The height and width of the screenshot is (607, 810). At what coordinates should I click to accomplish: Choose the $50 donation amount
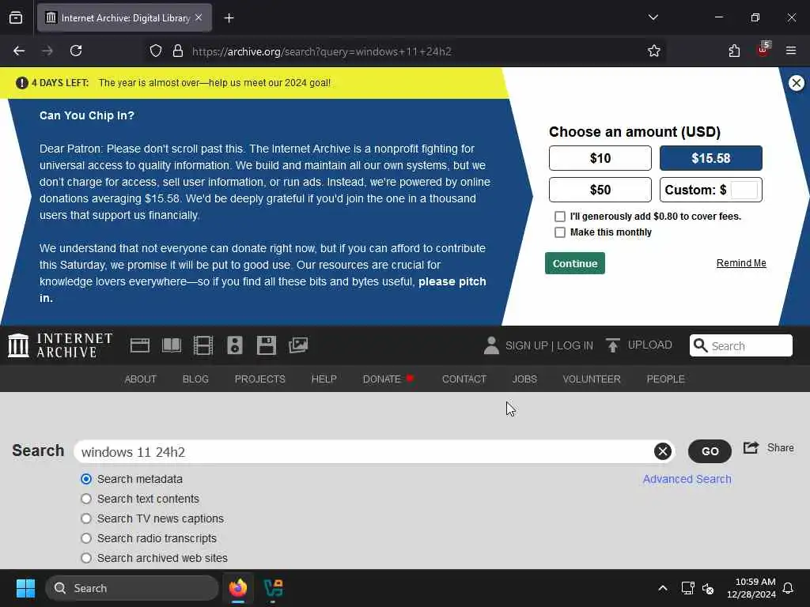tap(600, 190)
